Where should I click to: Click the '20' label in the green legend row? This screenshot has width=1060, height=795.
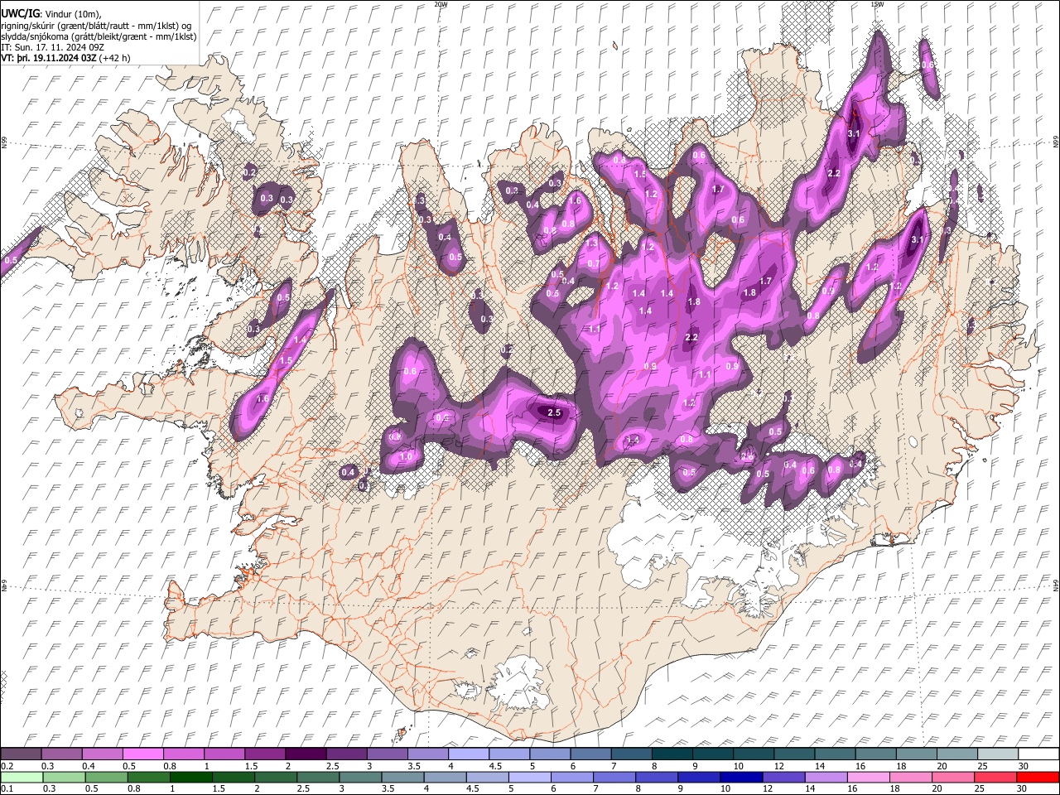tap(937, 788)
